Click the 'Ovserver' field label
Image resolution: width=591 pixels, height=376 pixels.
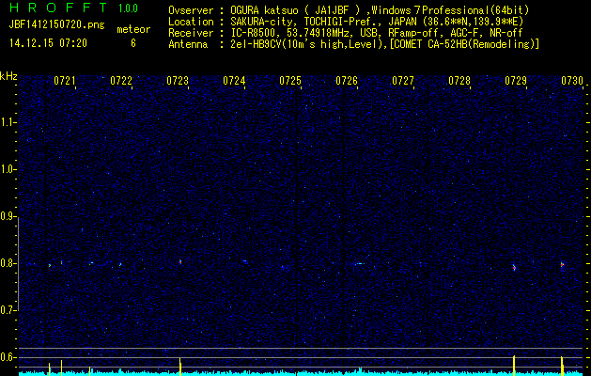coord(191,10)
